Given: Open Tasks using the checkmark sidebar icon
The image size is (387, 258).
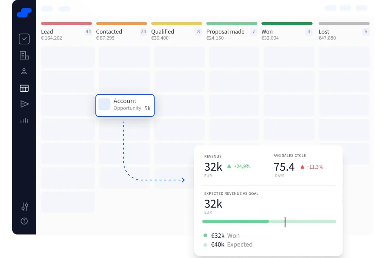Looking at the screenshot, I should tap(24, 39).
